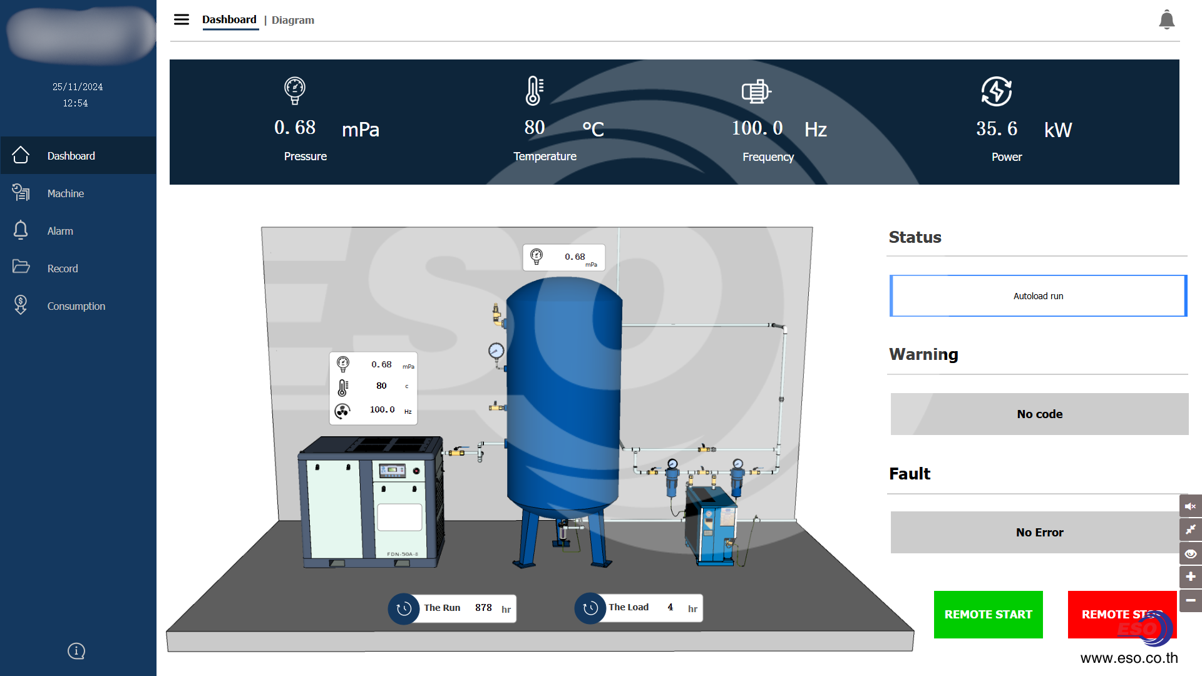Image resolution: width=1202 pixels, height=676 pixels.
Task: Open the Alarm section
Action: click(x=60, y=231)
